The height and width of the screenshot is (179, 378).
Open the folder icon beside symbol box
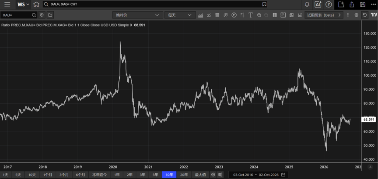[x=50, y=15]
